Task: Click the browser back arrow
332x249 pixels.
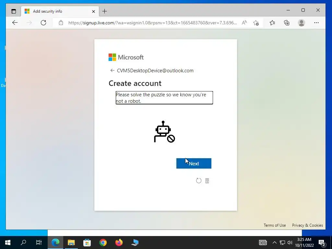Action: click(x=15, y=23)
